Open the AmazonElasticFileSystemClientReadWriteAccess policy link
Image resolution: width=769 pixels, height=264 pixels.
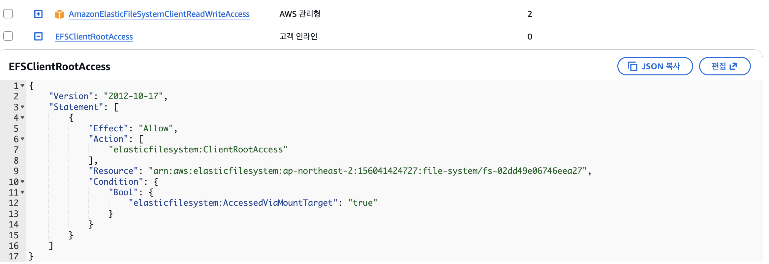click(x=159, y=14)
